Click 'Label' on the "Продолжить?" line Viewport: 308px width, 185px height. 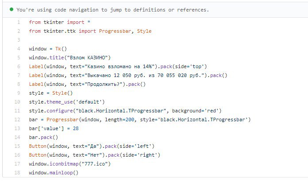pyautogui.click(x=36, y=84)
